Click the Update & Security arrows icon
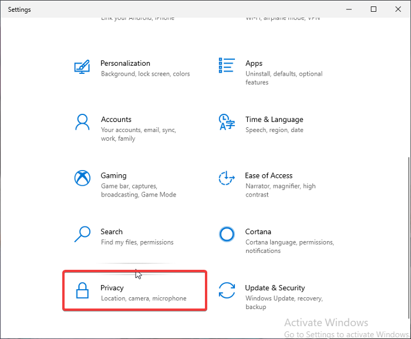The width and height of the screenshot is (411, 339). 227,291
